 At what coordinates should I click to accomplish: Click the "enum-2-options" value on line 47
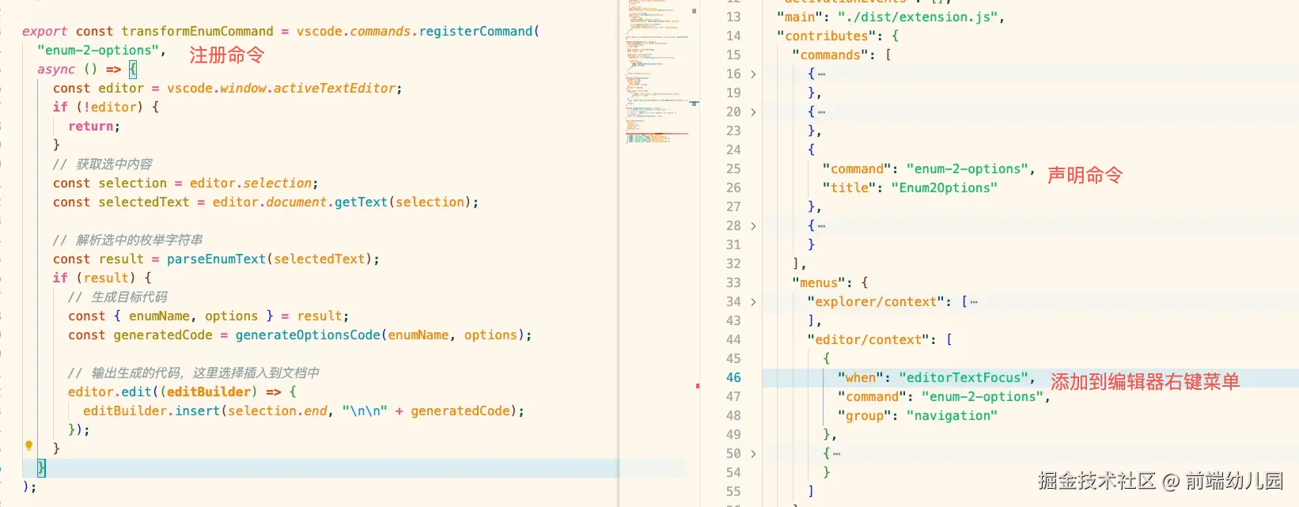(983, 396)
